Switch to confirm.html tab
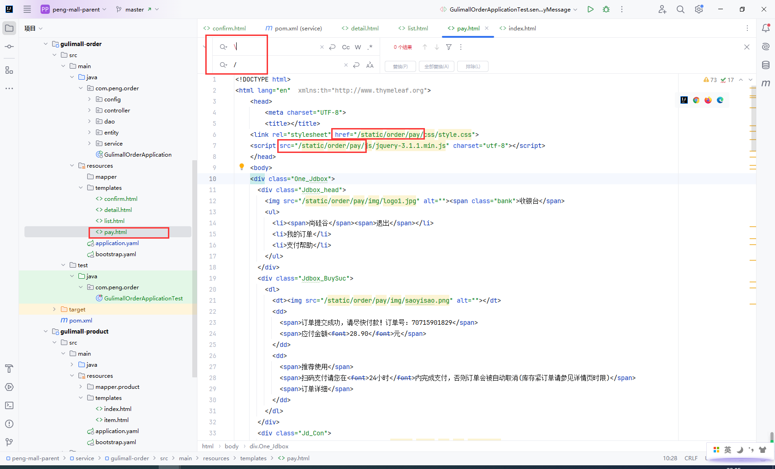775x469 pixels. [225, 28]
